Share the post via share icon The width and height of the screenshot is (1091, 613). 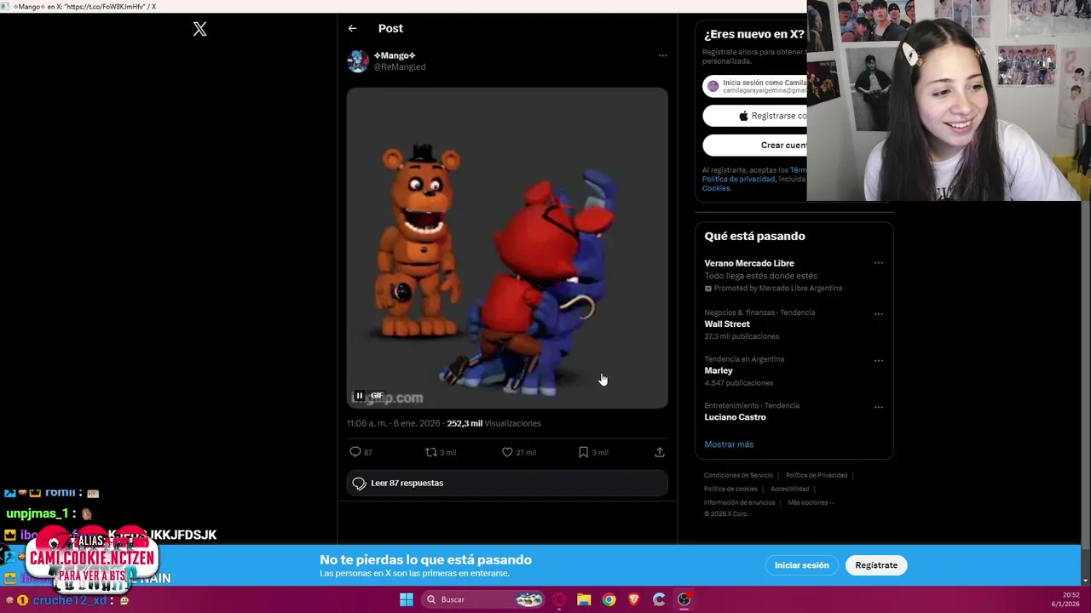[659, 452]
